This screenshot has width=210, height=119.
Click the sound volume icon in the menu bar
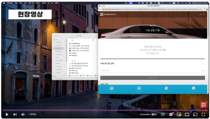tap(178, 3)
